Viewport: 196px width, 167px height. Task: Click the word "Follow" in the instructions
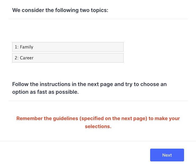point(20,84)
